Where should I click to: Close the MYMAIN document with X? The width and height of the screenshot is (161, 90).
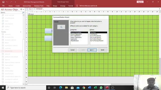click(159, 9)
